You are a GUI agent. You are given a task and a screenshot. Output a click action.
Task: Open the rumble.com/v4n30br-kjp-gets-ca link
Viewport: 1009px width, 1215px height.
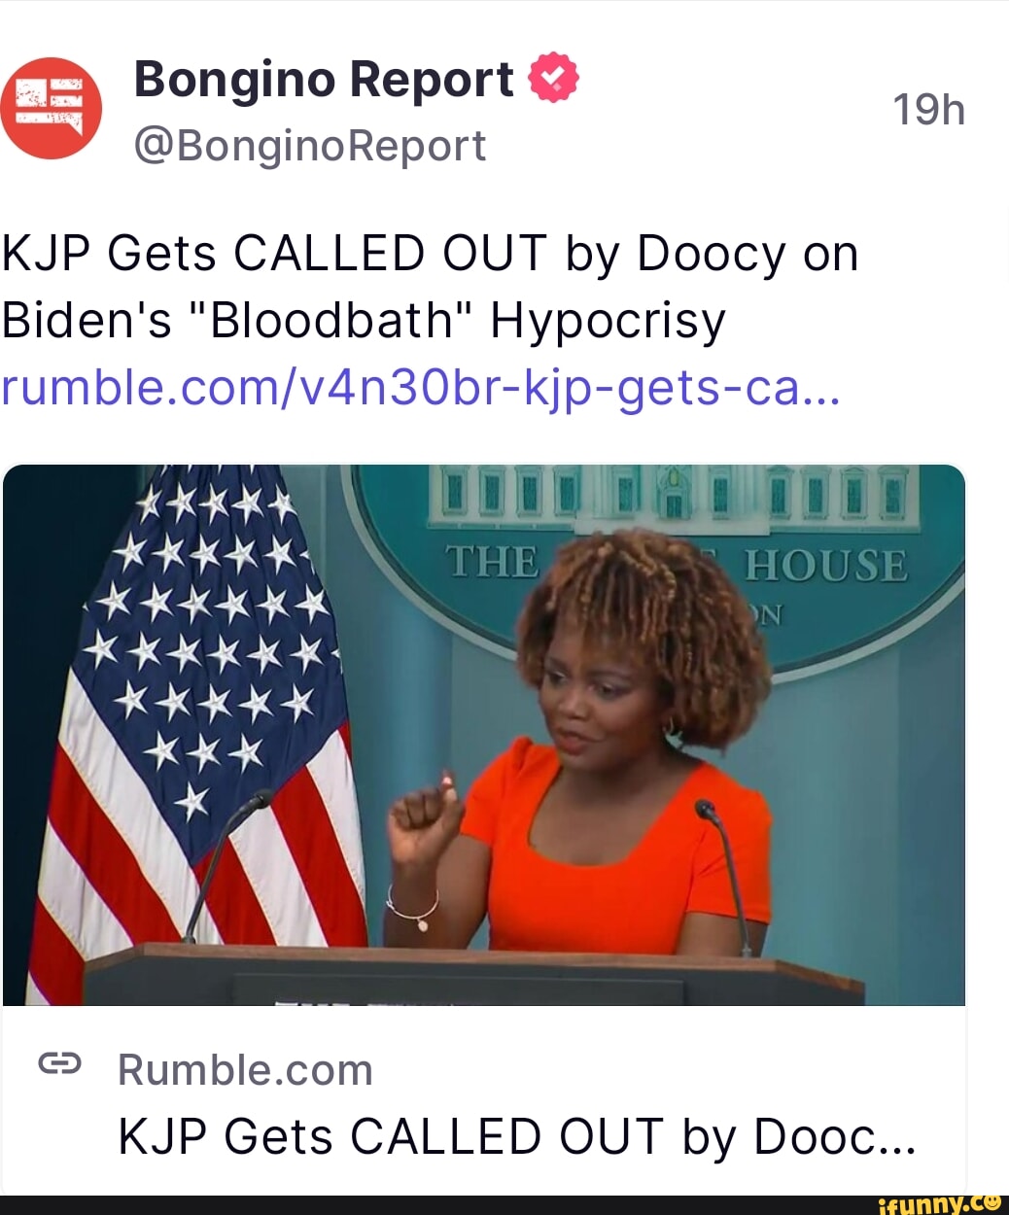(420, 388)
